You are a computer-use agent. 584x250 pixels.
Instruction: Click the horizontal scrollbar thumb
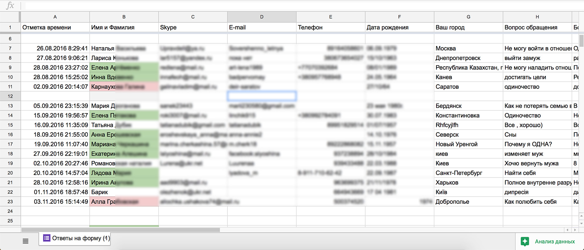tap(121, 230)
